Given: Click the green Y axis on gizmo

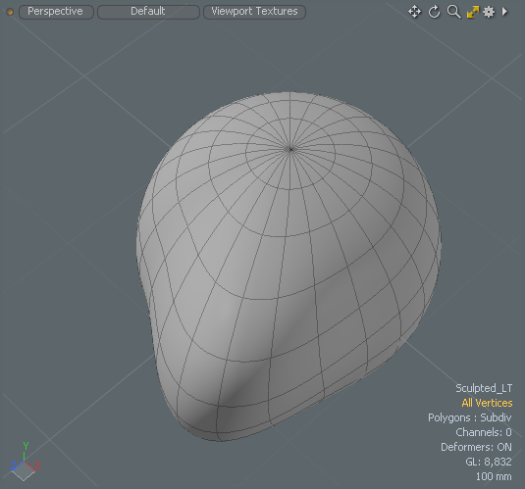Looking at the screenshot, I should click(26, 451).
